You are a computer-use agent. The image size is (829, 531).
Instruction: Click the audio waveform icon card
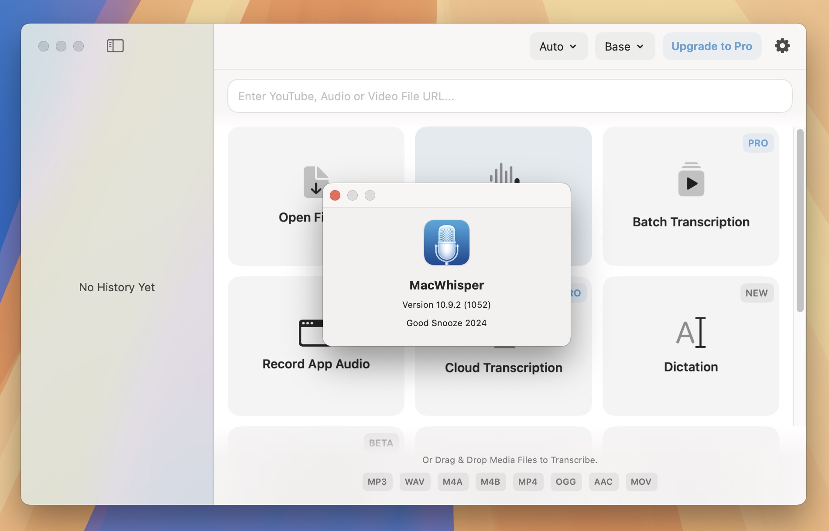504,155
